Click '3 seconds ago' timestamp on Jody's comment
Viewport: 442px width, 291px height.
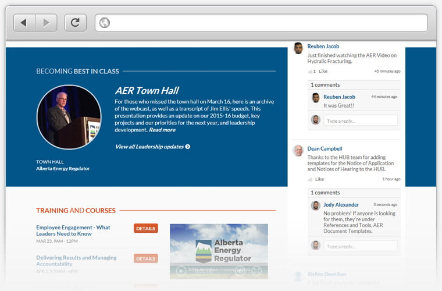(x=386, y=204)
